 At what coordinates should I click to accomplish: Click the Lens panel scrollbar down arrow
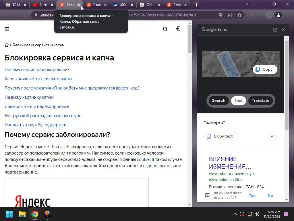287,200
